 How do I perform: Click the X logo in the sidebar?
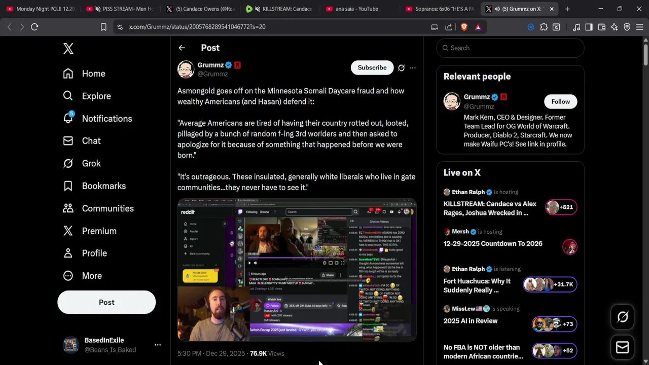coord(68,49)
